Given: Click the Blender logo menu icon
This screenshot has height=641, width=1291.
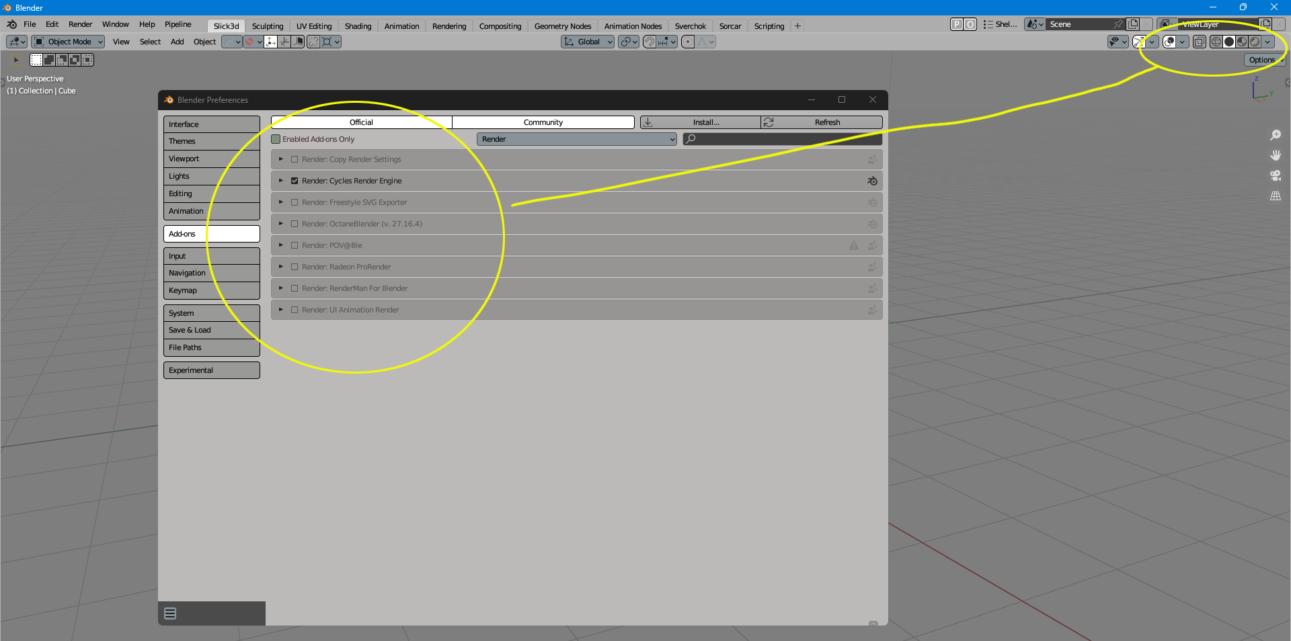Looking at the screenshot, I should (11, 24).
